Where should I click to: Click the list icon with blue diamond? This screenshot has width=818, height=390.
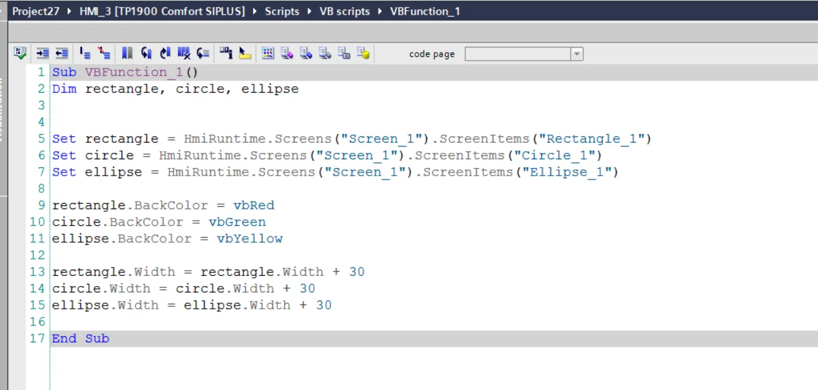pyautogui.click(x=306, y=53)
